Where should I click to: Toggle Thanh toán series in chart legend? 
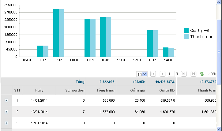[202, 36]
